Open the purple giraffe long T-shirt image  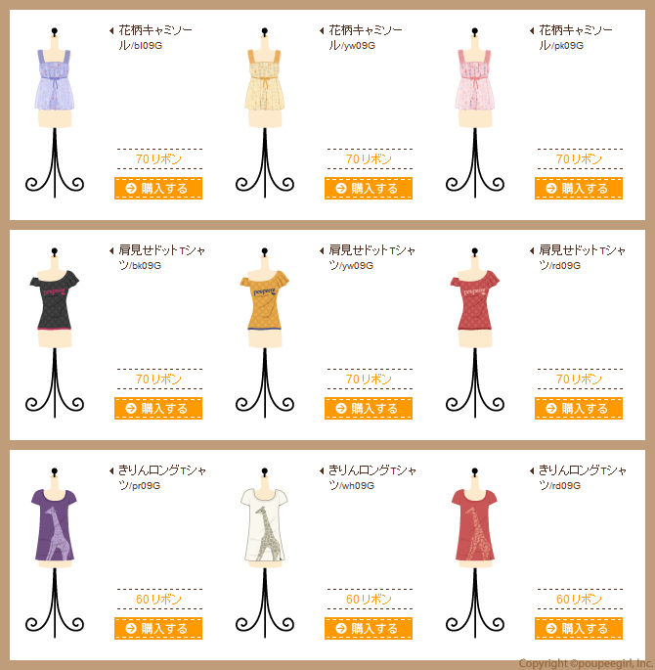click(x=55, y=553)
